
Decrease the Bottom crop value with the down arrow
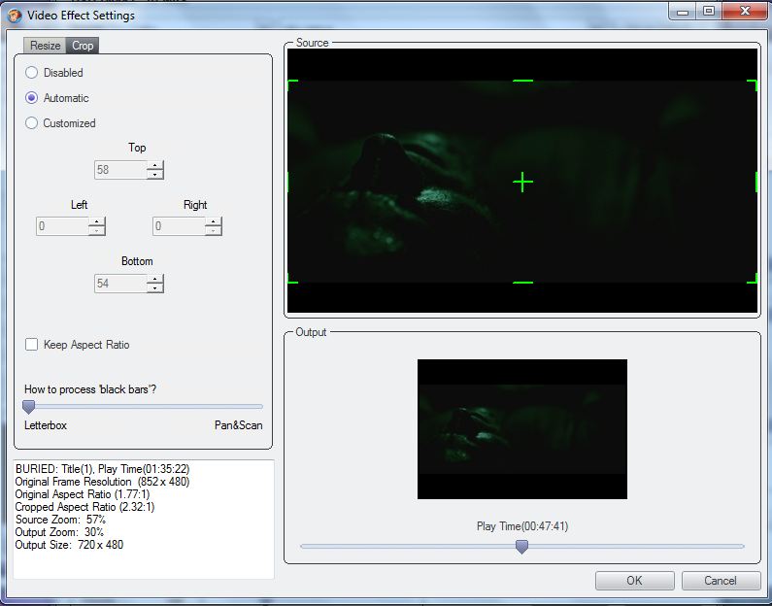point(155,288)
